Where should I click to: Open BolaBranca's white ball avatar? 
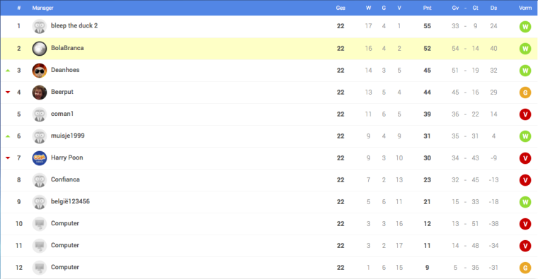[x=40, y=49]
